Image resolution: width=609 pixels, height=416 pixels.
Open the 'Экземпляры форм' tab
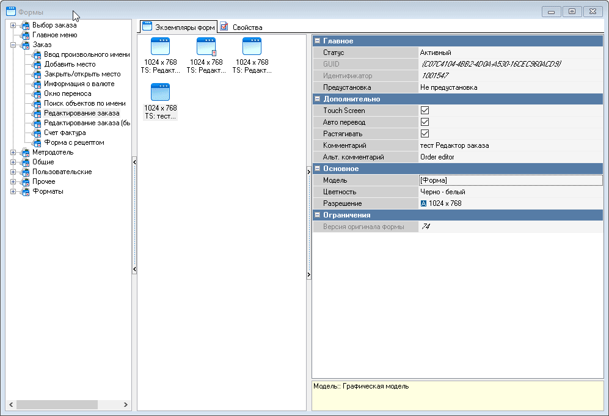178,27
